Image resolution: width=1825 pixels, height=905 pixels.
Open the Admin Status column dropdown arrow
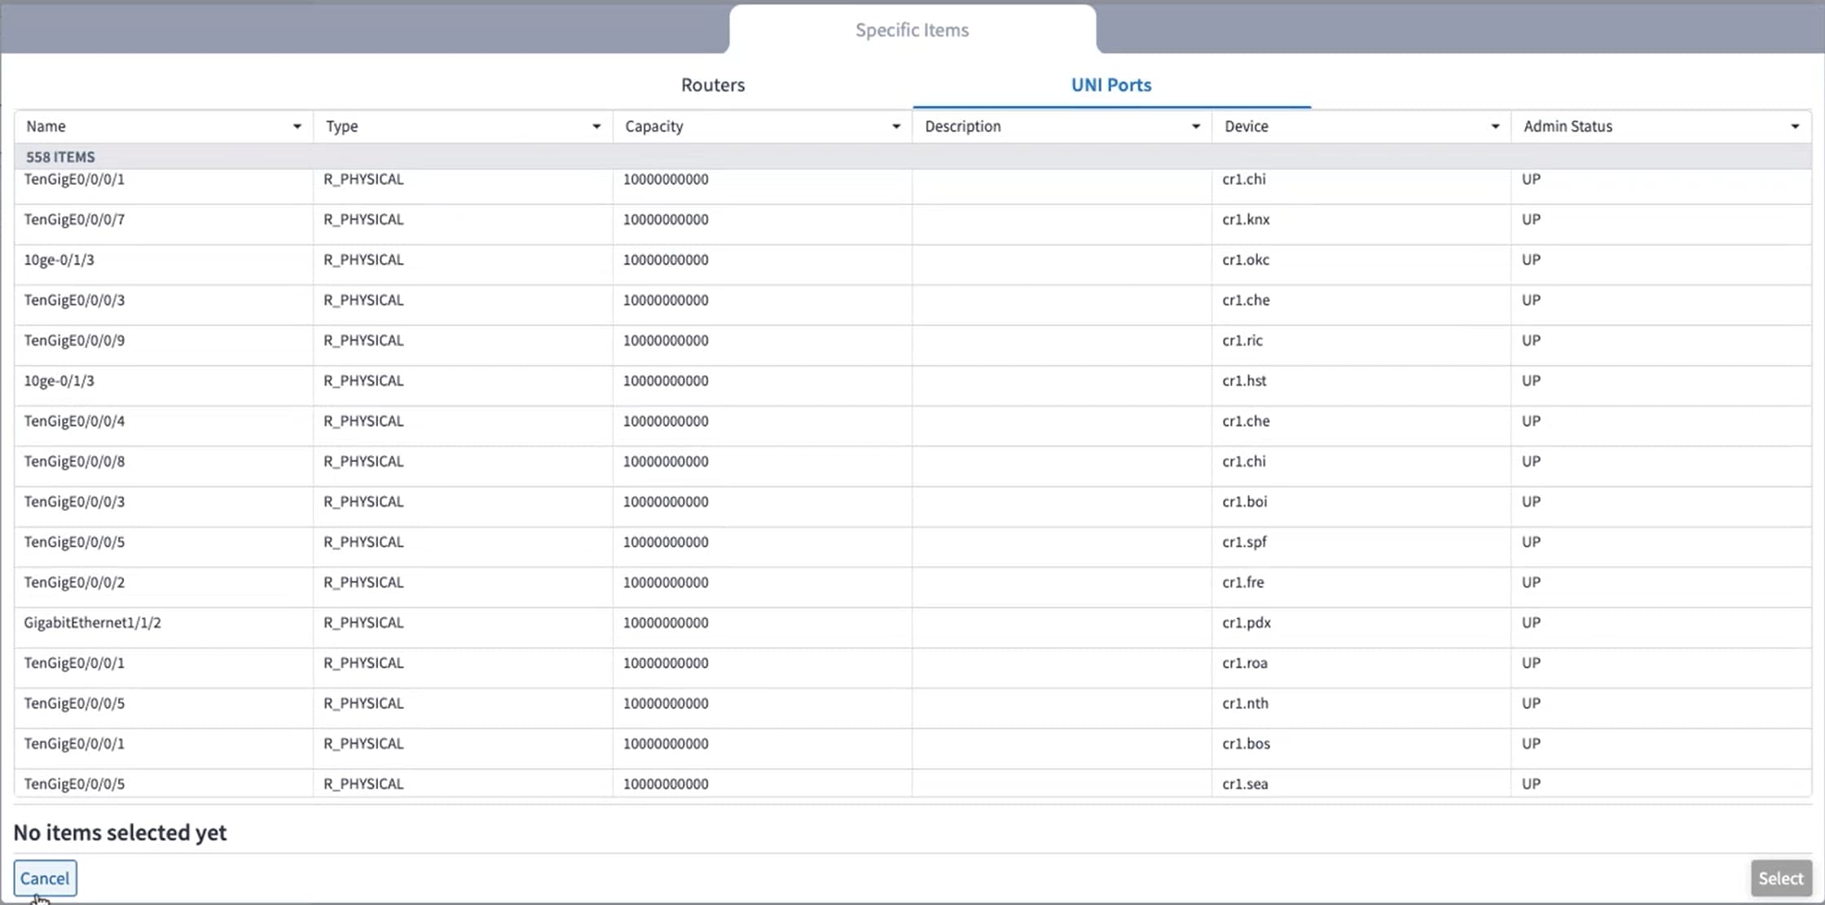coord(1795,126)
